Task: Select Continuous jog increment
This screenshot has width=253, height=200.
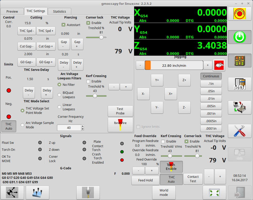Action: tap(211, 76)
